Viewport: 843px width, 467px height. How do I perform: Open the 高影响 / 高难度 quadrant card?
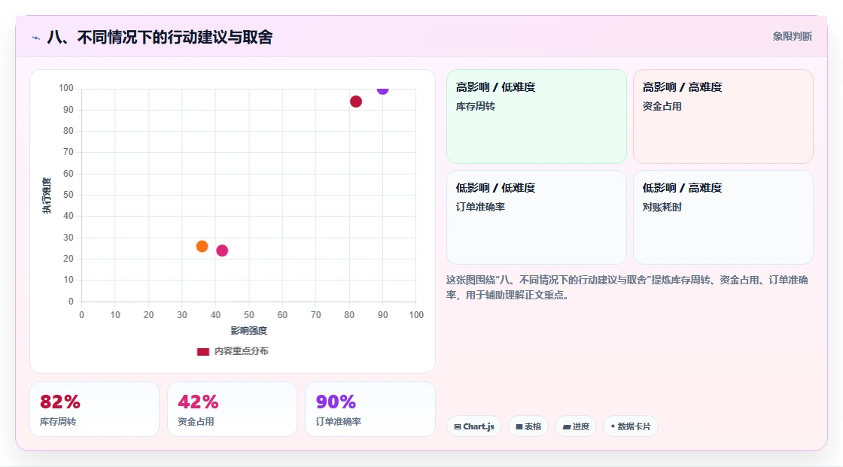[x=723, y=117]
